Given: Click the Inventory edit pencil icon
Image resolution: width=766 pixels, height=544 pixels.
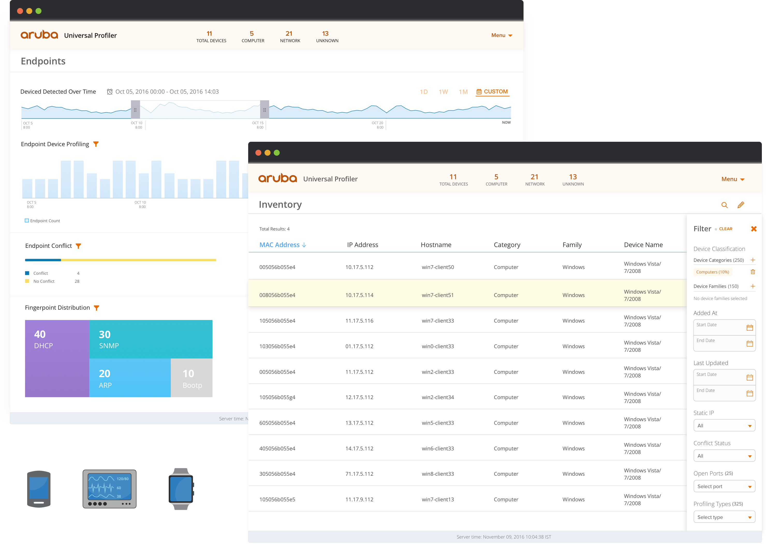Looking at the screenshot, I should pyautogui.click(x=741, y=205).
